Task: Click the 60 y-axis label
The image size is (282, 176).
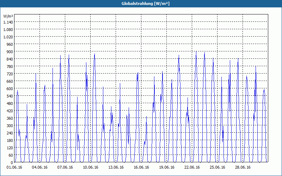Action: (11, 155)
